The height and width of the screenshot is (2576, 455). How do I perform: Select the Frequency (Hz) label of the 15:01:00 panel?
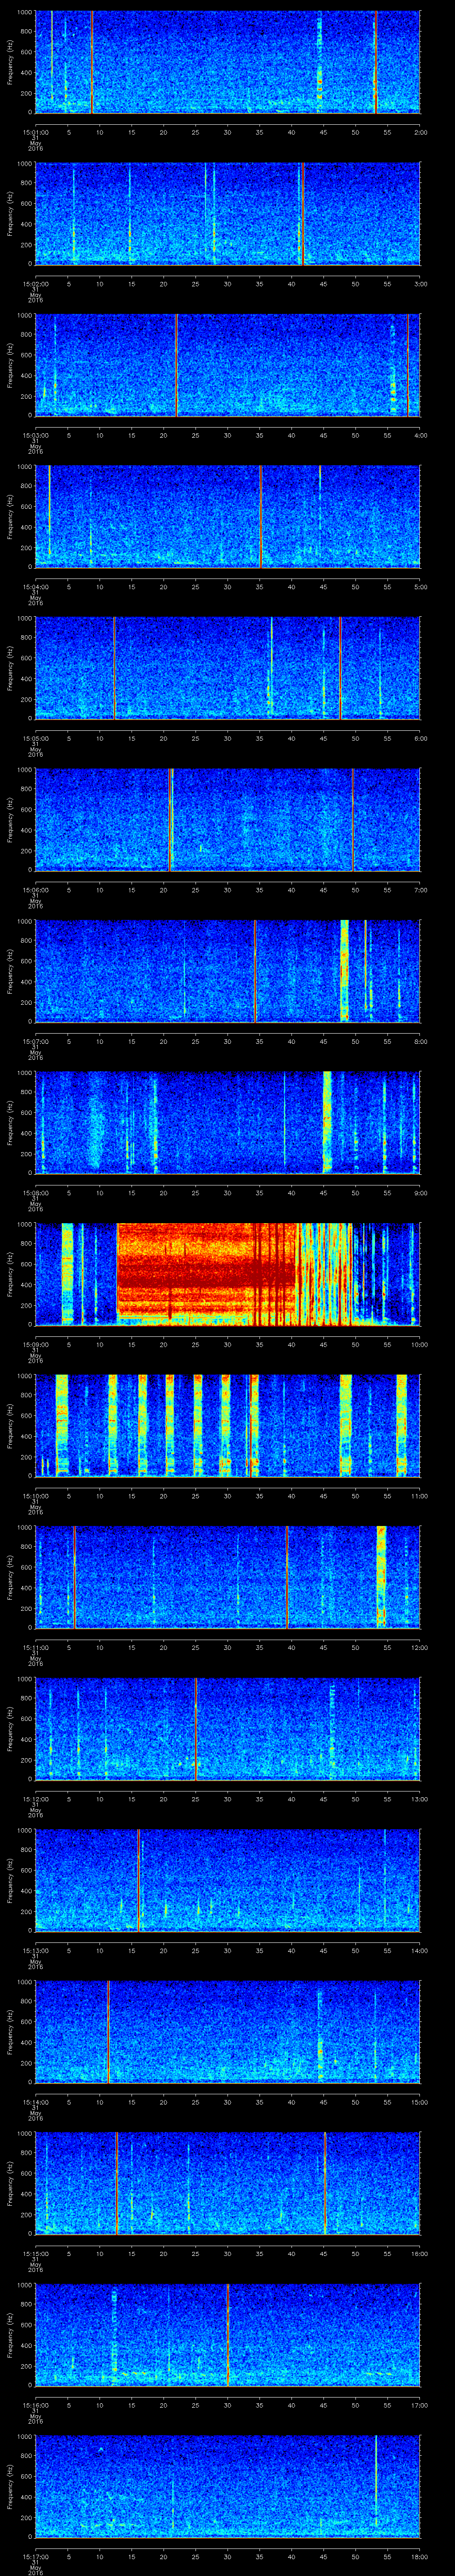click(x=11, y=62)
